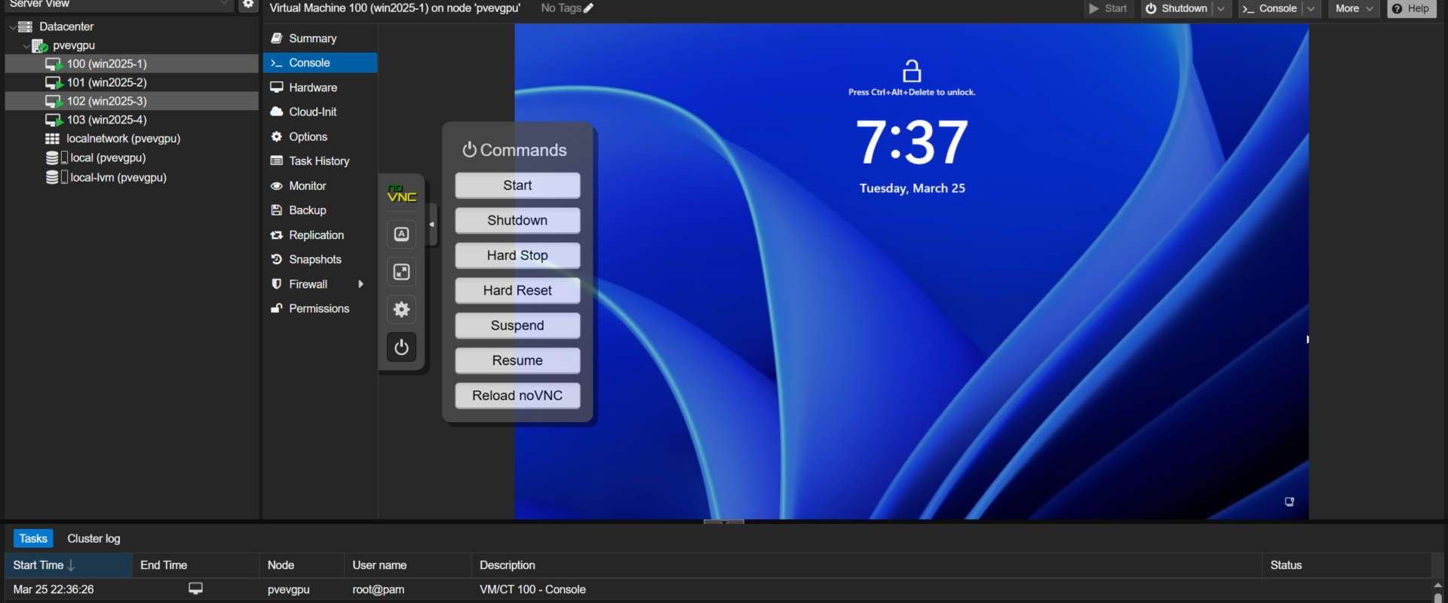Open the Snapshots menu item

320,259
